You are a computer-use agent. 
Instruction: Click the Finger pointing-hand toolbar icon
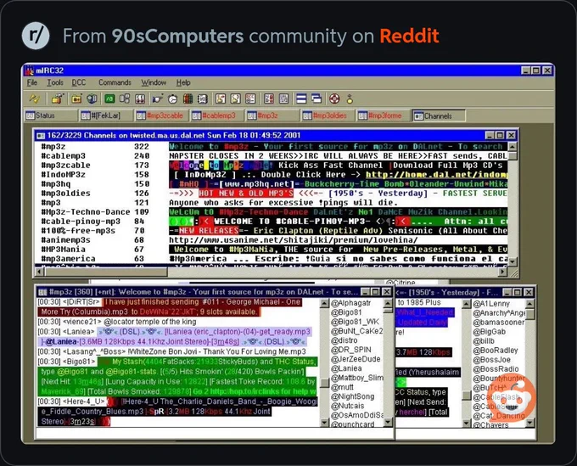[158, 98]
